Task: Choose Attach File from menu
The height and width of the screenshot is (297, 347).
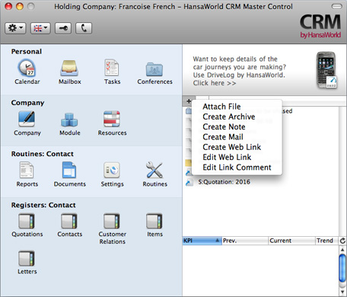Action: pos(221,107)
